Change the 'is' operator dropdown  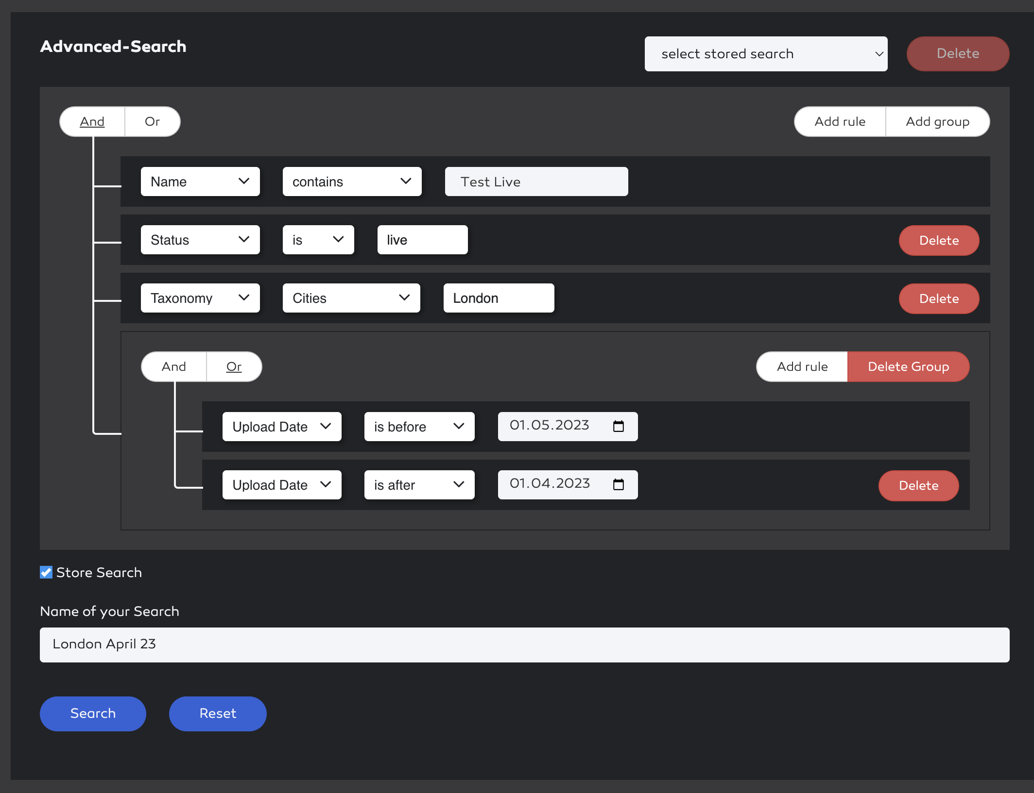[318, 240]
